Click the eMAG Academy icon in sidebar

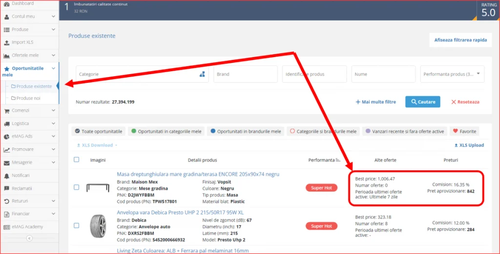(x=7, y=227)
